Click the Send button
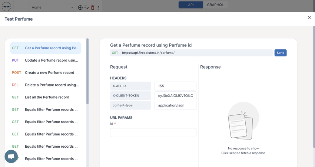Image resolution: width=315 pixels, height=167 pixels. coord(281,53)
